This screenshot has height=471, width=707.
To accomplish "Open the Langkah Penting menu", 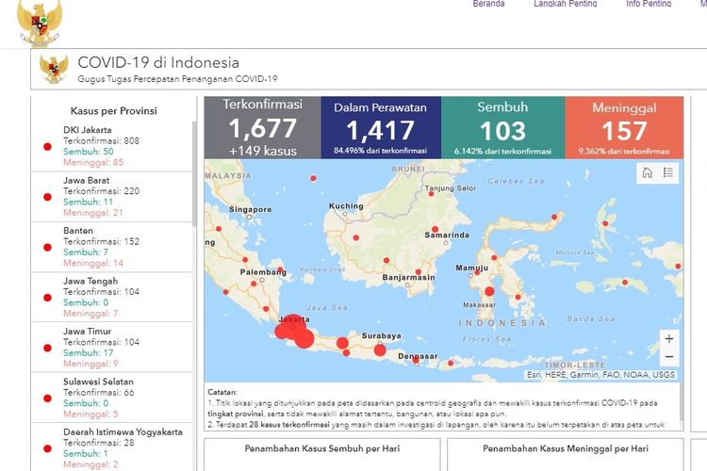I will (x=565, y=5).
